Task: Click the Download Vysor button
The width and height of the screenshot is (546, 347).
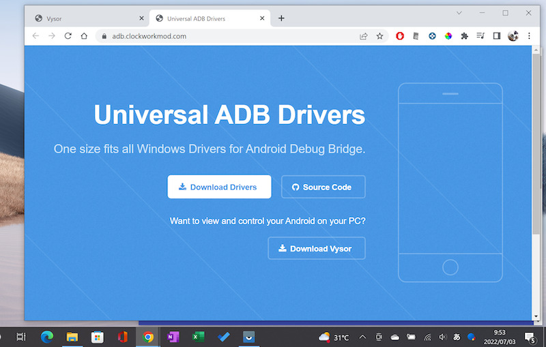Action: (x=316, y=249)
